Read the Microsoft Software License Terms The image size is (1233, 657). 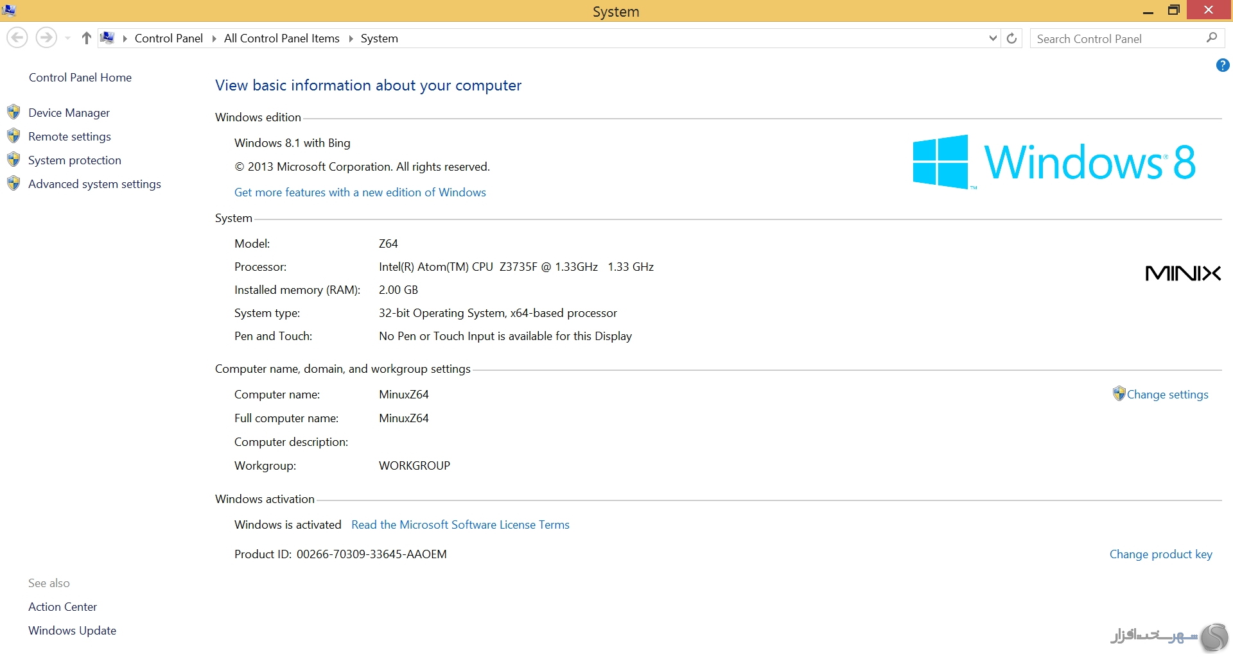pyautogui.click(x=460, y=525)
